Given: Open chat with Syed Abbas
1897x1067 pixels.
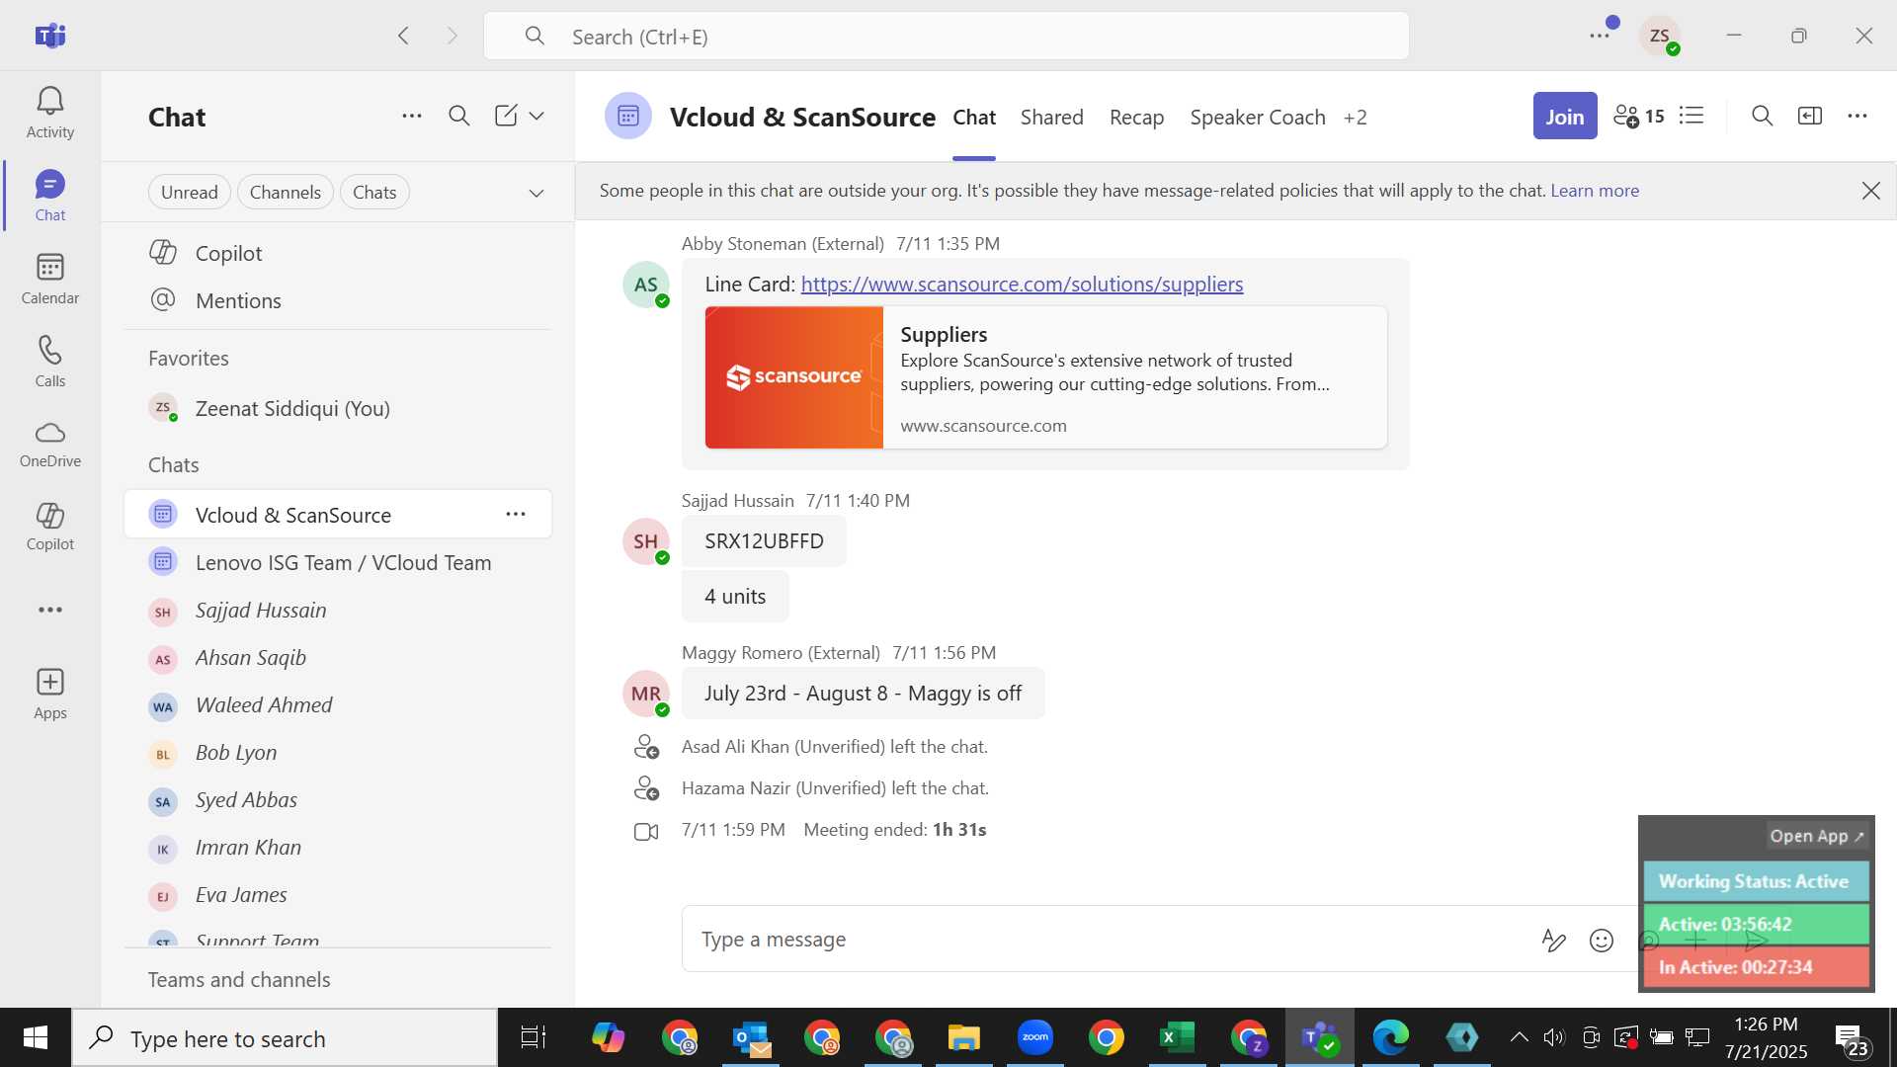Looking at the screenshot, I should tap(338, 799).
